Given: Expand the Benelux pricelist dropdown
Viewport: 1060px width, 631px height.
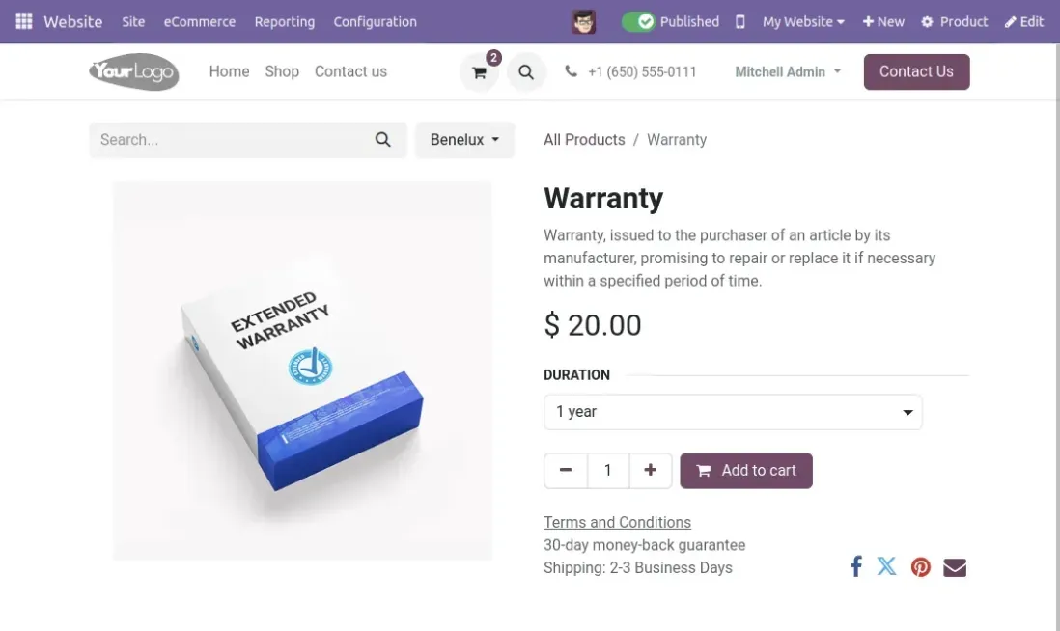Looking at the screenshot, I should tap(464, 140).
